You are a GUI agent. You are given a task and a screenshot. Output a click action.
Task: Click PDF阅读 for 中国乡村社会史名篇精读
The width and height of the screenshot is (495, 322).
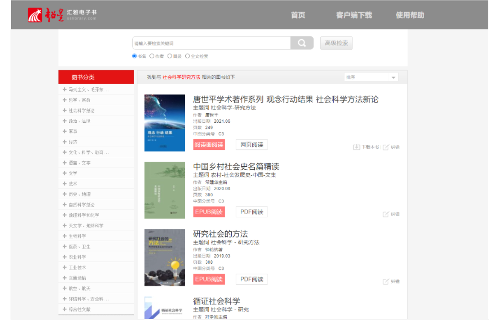tap(252, 212)
